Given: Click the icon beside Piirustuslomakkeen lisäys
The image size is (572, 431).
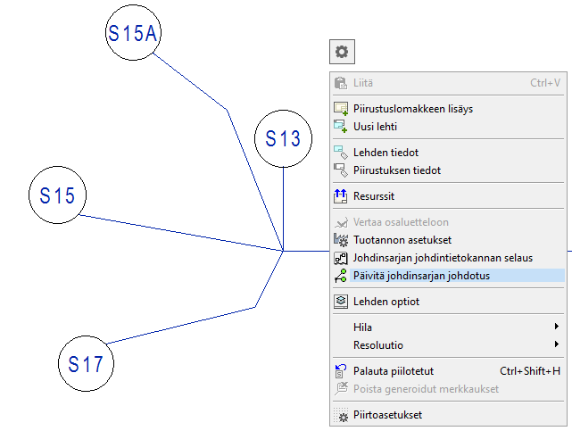Looking at the screenshot, I should click(340, 109).
